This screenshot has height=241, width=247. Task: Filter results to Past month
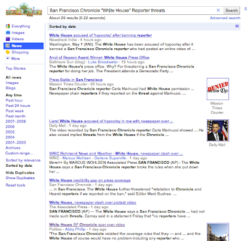[15, 116]
